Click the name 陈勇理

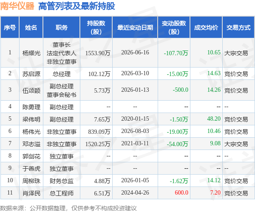click(31, 107)
